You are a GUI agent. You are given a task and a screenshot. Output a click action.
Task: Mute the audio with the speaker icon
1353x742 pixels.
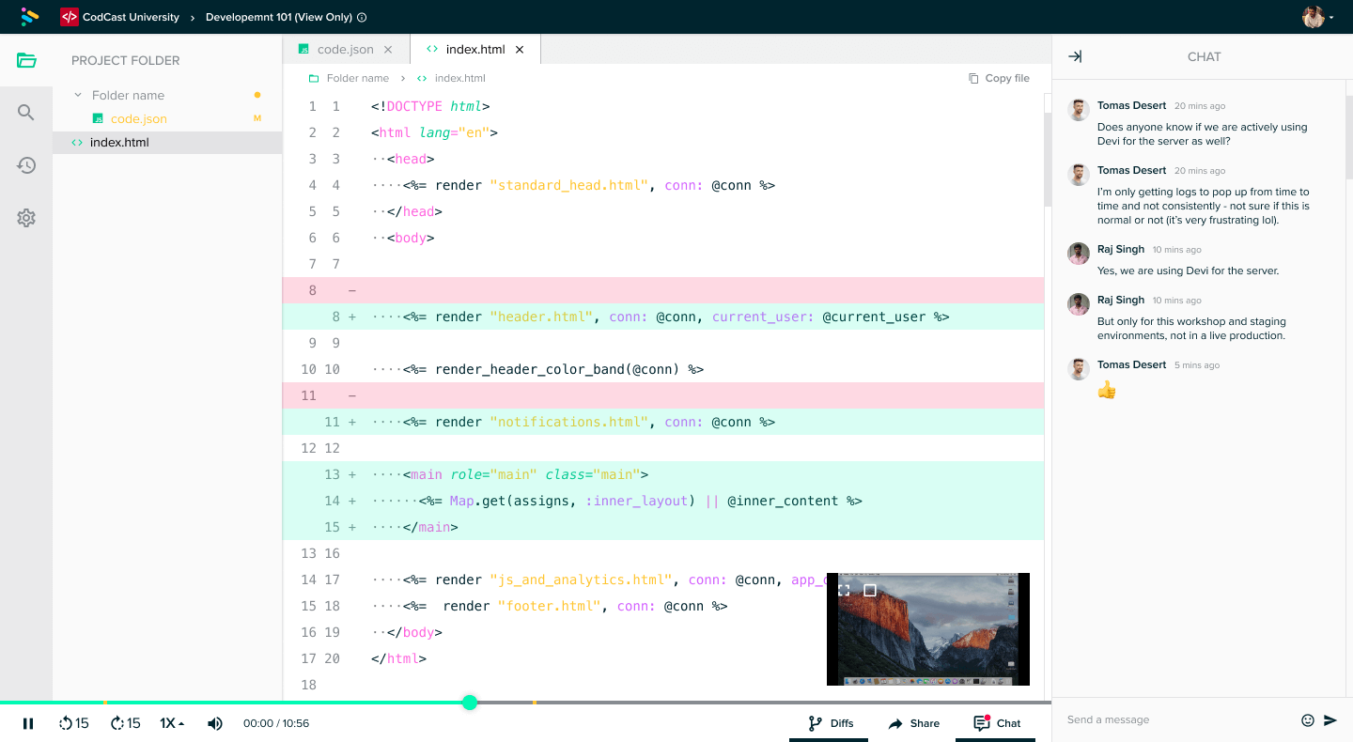(215, 723)
